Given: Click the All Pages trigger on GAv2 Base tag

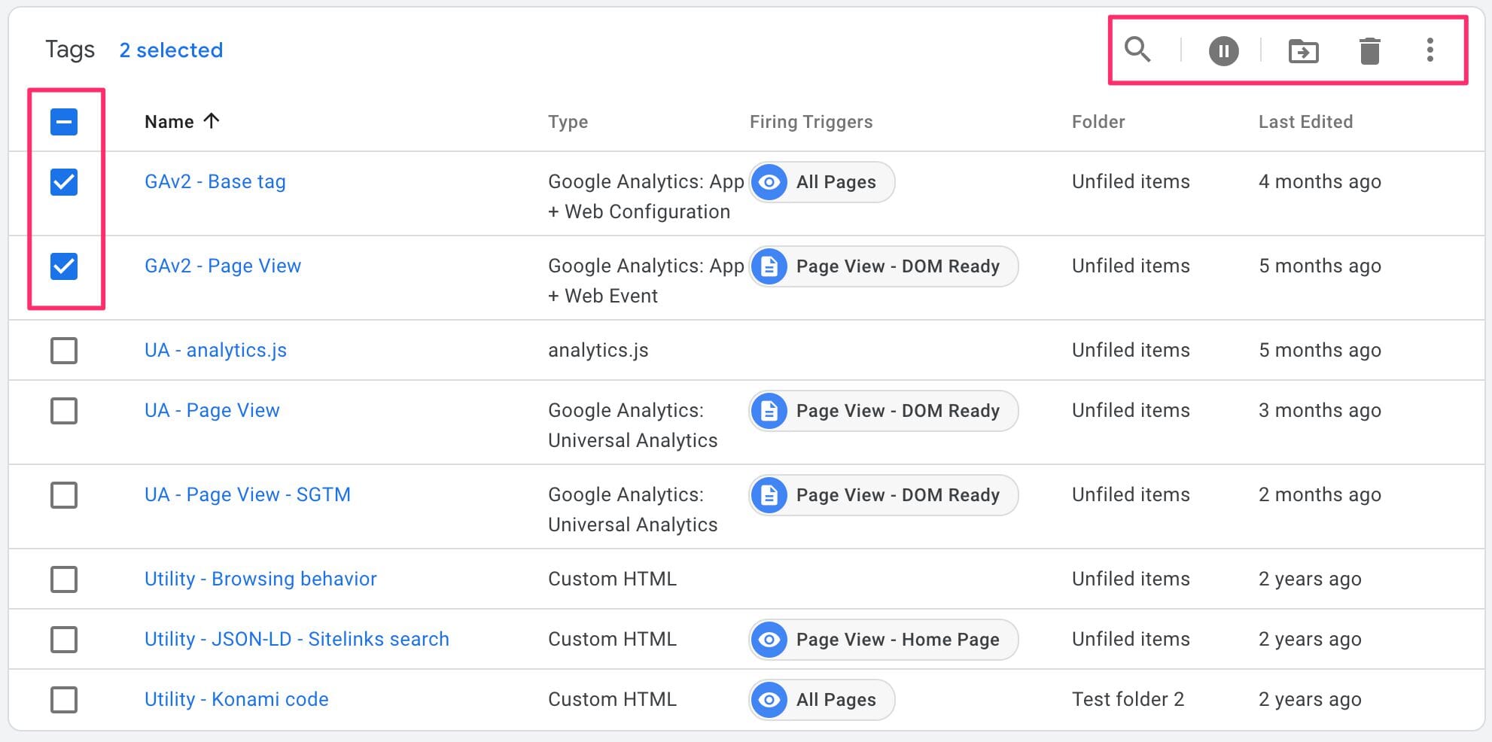Looking at the screenshot, I should click(821, 182).
